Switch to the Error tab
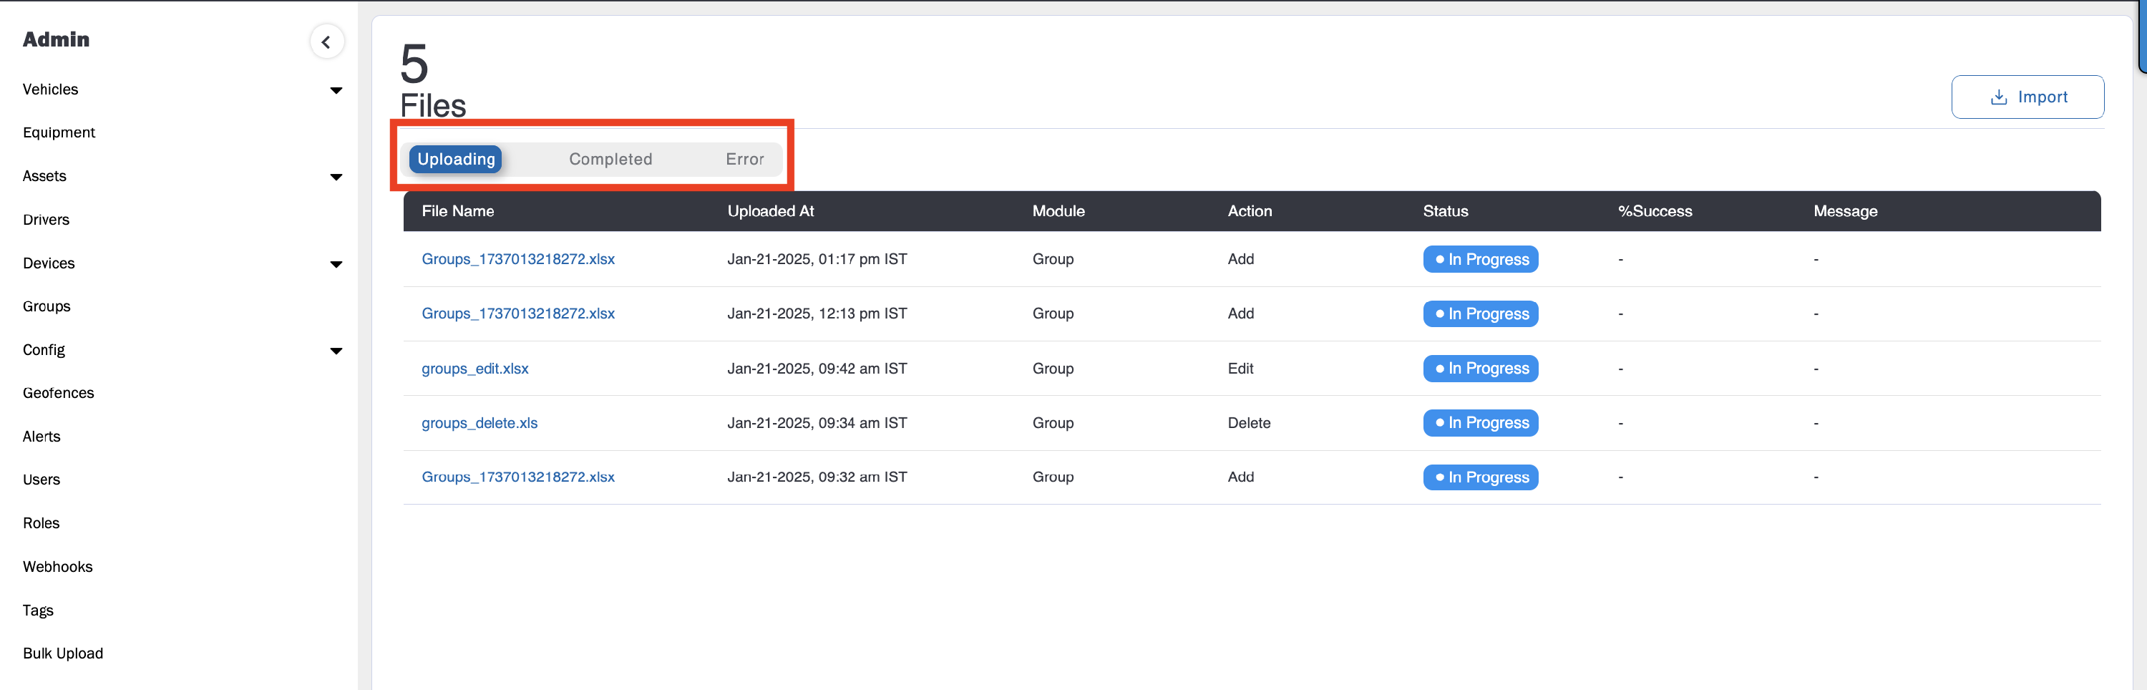Image resolution: width=2147 pixels, height=690 pixels. (744, 159)
